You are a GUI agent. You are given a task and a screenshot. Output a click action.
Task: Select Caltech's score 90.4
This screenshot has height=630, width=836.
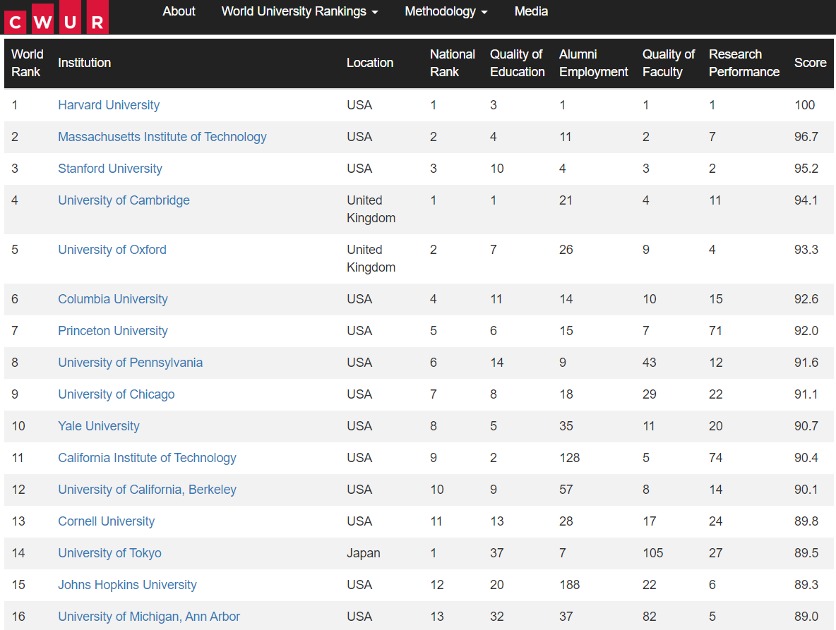coord(806,458)
